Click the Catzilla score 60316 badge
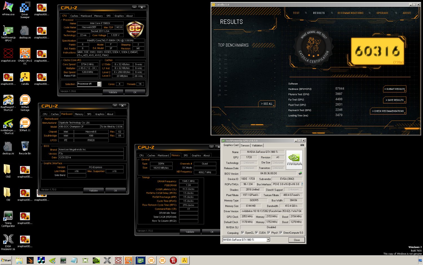Image resolution: width=423 pixels, height=265 pixels. tap(377, 51)
